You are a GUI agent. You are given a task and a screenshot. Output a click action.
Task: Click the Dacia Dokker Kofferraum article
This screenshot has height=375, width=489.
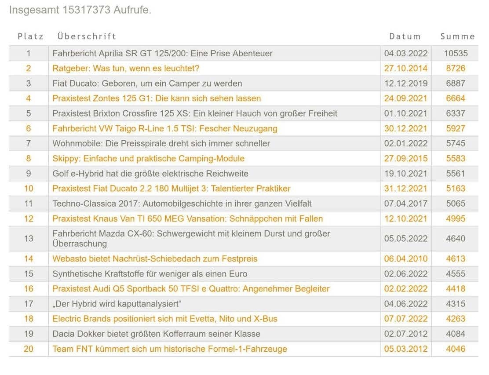[x=156, y=334]
